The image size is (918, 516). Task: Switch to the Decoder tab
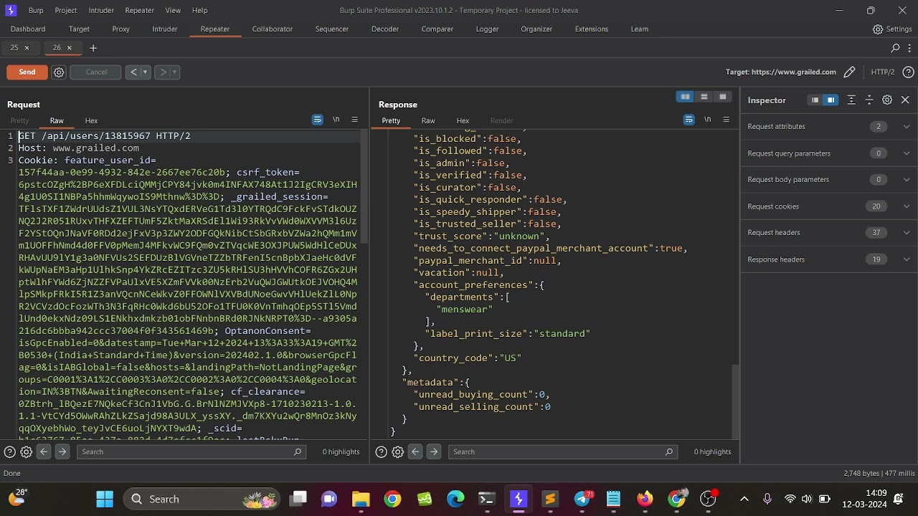pos(385,29)
